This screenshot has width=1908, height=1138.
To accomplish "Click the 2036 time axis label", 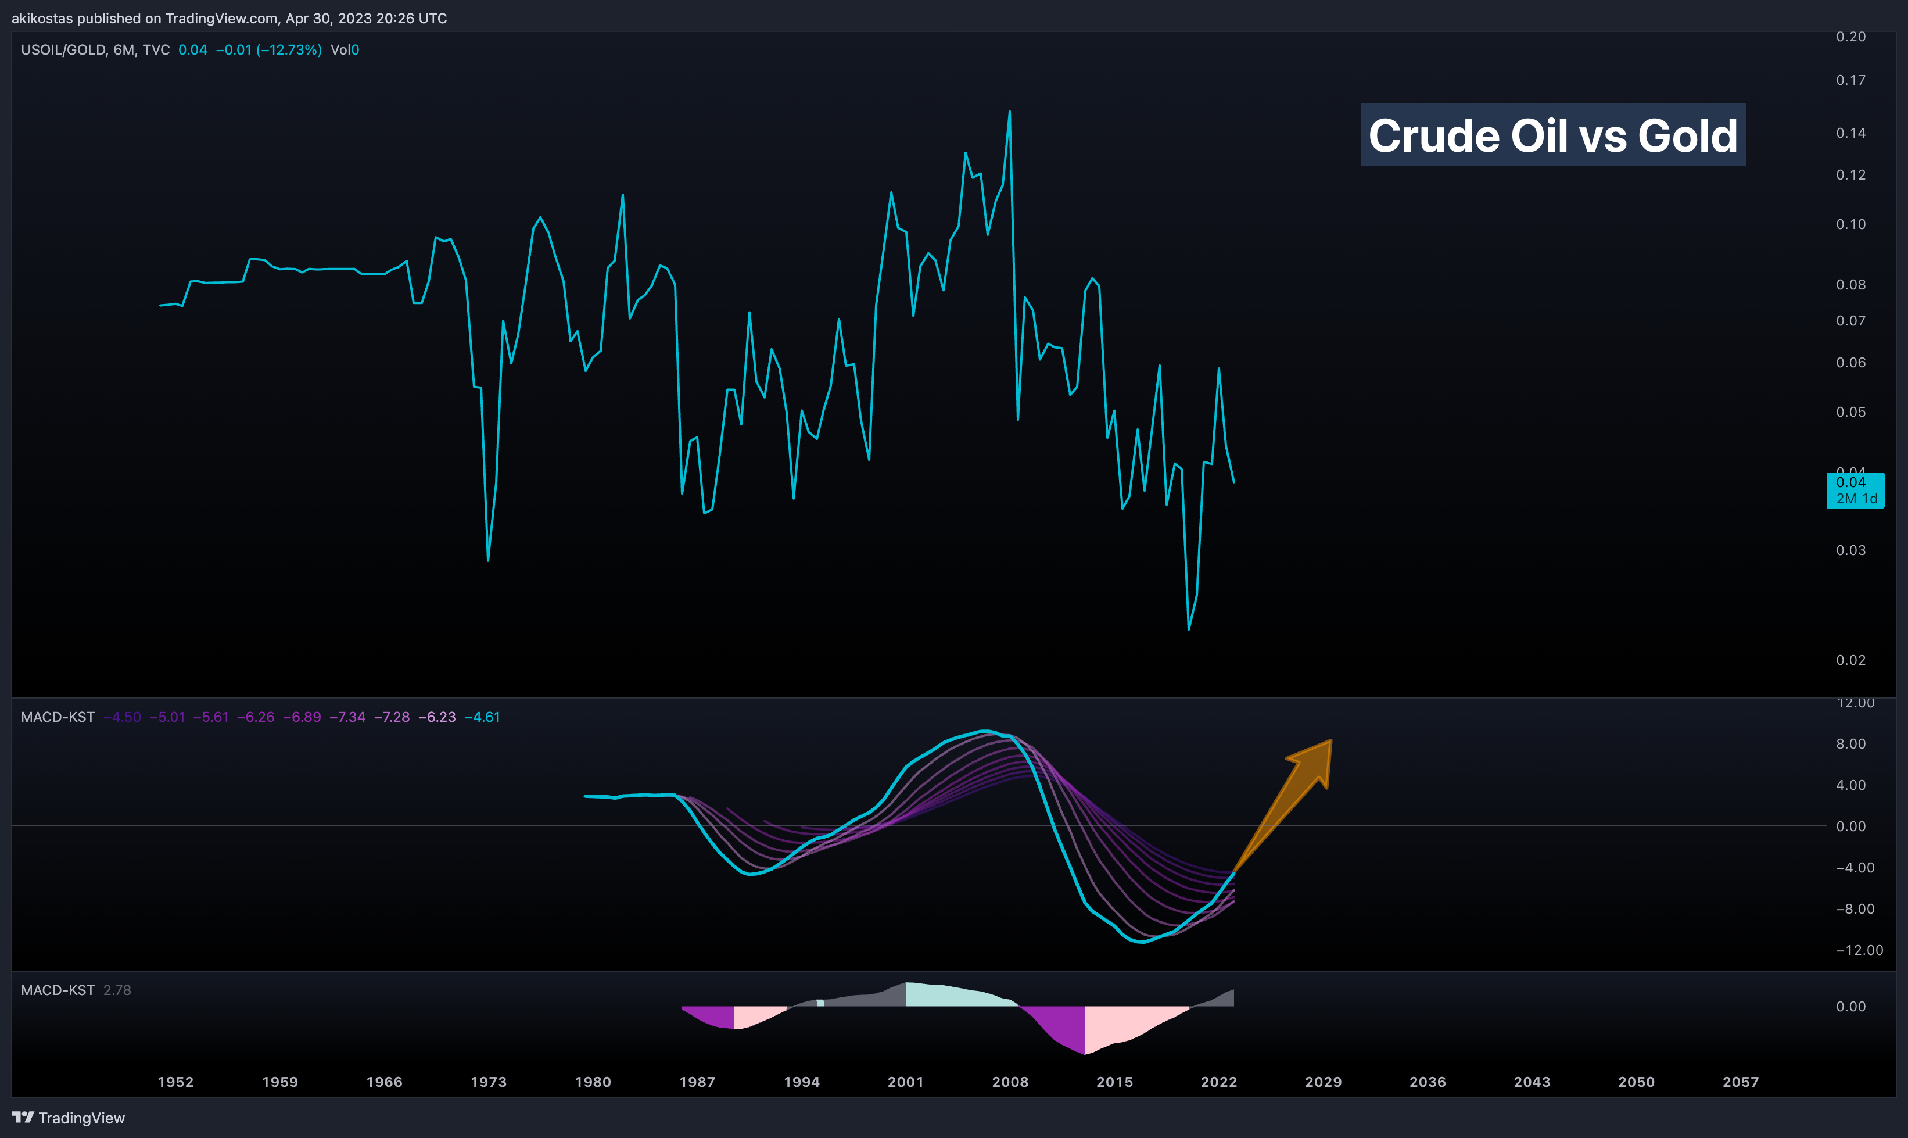I will [1428, 1082].
